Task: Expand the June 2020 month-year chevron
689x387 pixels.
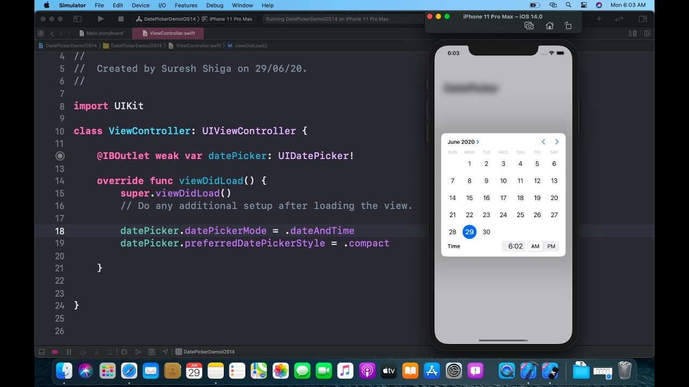Action: 477,142
